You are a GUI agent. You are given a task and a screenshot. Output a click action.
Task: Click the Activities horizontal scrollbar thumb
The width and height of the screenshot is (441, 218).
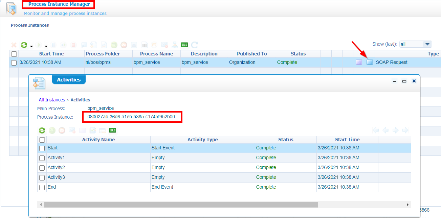pyautogui.click(x=181, y=205)
